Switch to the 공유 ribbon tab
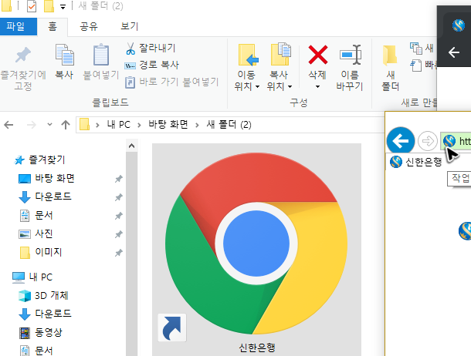471x356 pixels. [x=89, y=27]
